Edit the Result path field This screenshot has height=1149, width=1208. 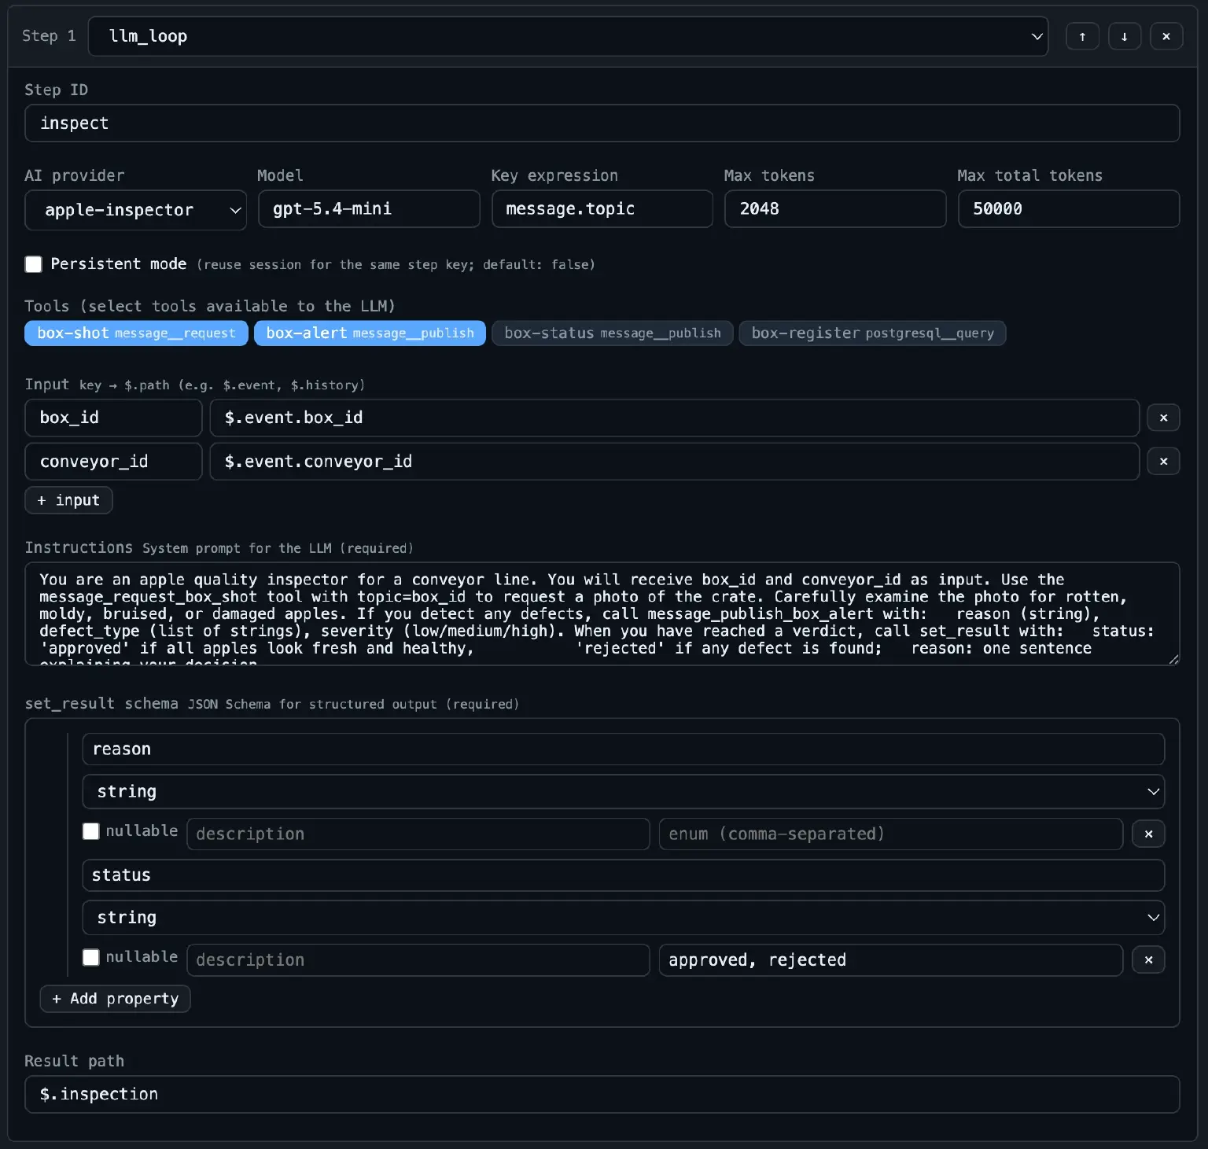tap(602, 1094)
